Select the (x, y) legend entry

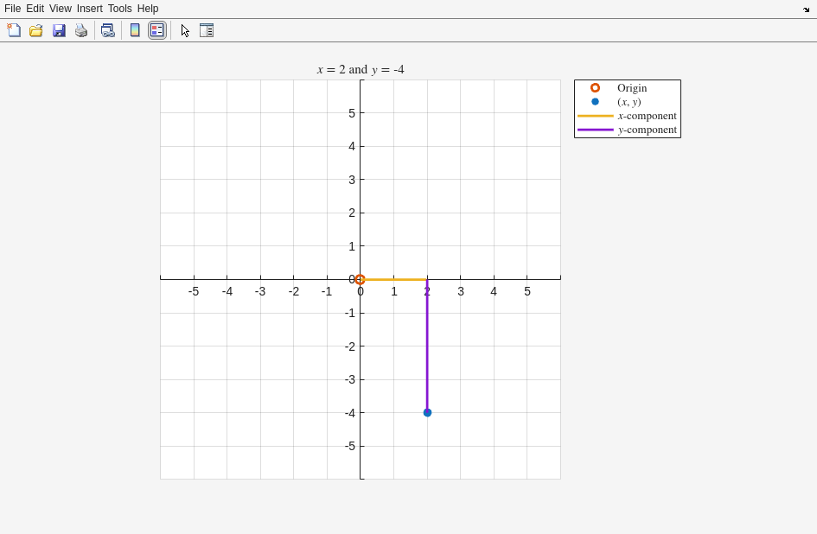click(628, 102)
